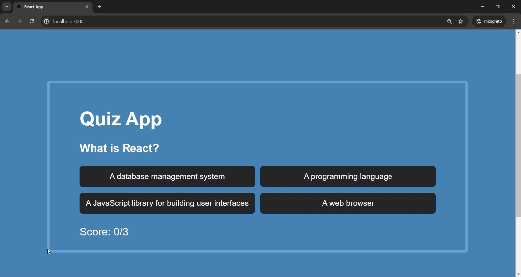521x277 pixels.
Task: Close the React App tab
Action: pyautogui.click(x=87, y=6)
